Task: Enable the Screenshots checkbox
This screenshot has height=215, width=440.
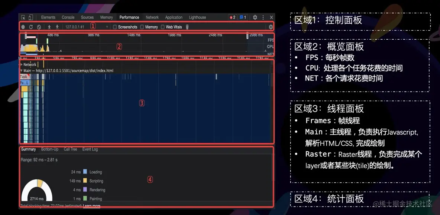Action: click(115, 27)
